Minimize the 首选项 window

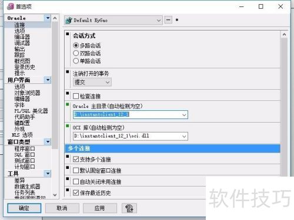coord(242,6)
